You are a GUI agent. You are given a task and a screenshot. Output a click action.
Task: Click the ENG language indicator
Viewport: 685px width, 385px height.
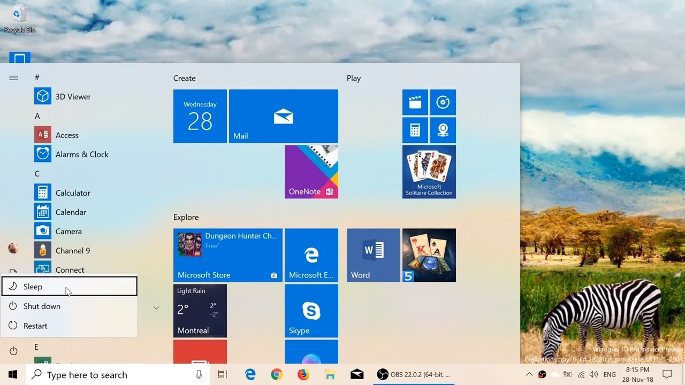(610, 374)
